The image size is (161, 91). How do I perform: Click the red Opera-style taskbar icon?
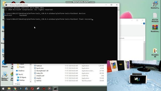[32, 89]
